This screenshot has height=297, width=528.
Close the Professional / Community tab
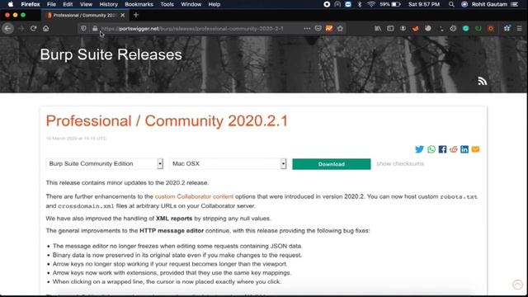[x=123, y=15]
